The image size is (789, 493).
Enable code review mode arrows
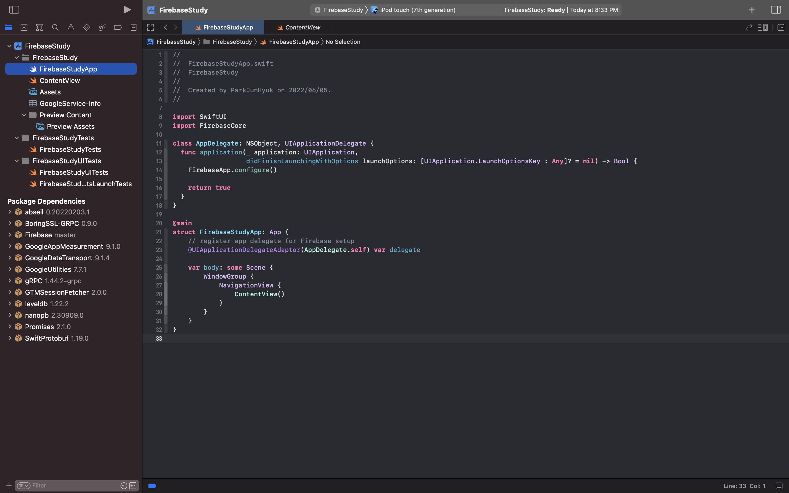click(x=749, y=27)
